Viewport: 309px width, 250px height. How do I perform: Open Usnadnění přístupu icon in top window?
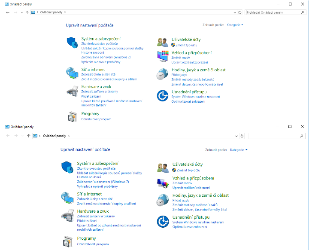click(163, 96)
